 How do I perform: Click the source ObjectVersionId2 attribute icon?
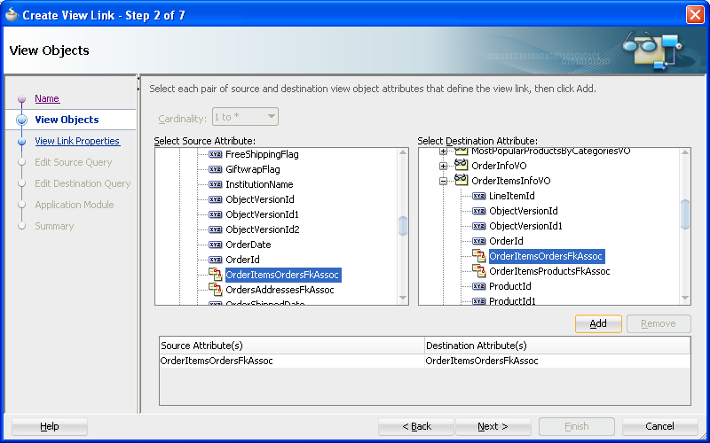[215, 229]
